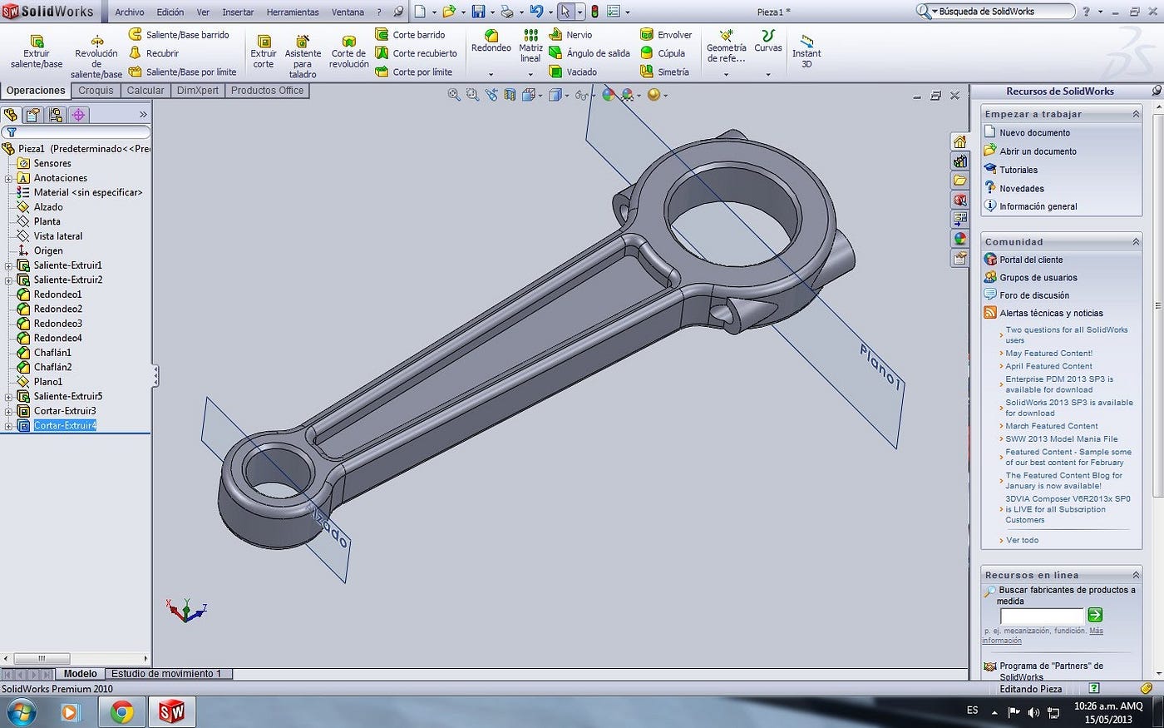Screen dimensions: 1164x728
Task: Switch to the Croquis tab
Action: (x=95, y=90)
